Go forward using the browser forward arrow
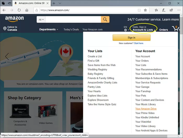The image size is (183, 138). click(12, 10)
